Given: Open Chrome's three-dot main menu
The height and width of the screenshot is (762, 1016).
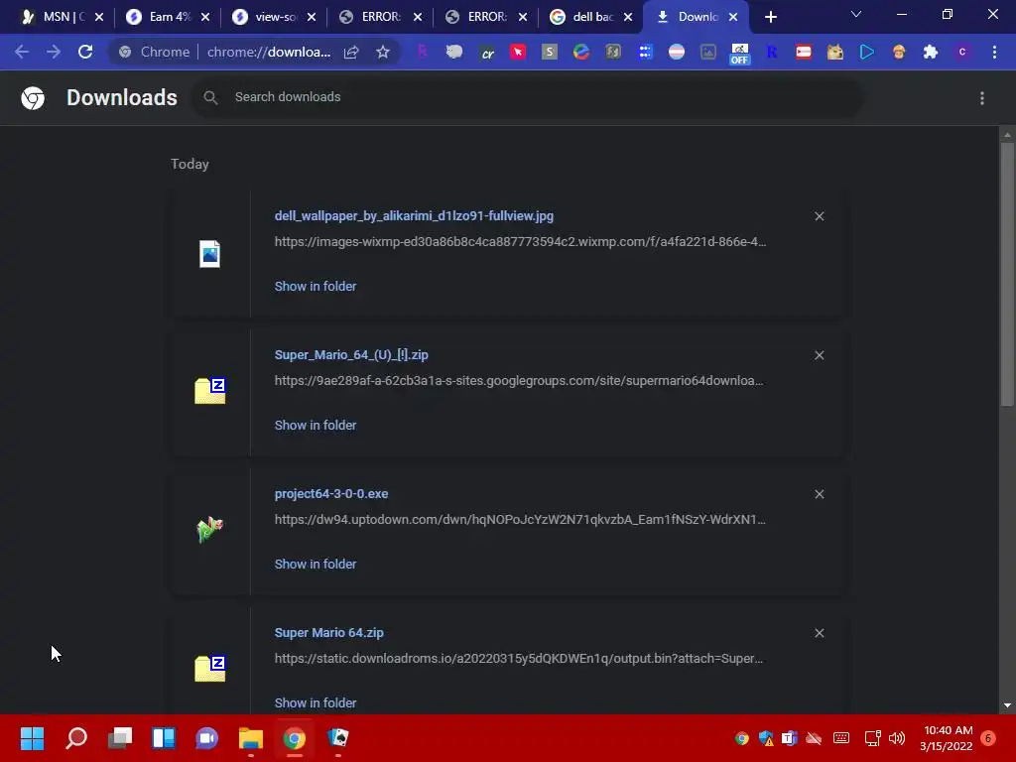Looking at the screenshot, I should [994, 52].
